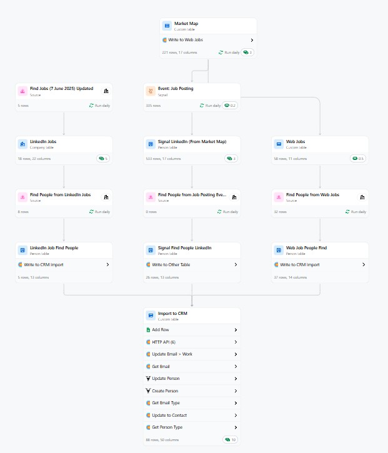Click the LinkedIn Jobs company table icon
The height and width of the screenshot is (453, 388).
click(x=22, y=144)
